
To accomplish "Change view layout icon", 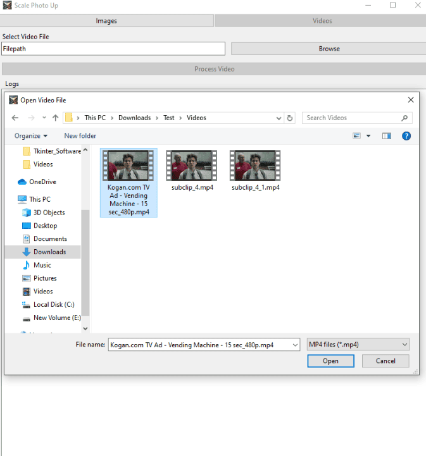I will point(357,136).
